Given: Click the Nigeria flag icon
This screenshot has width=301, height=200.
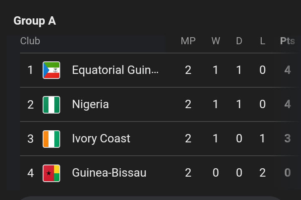Looking at the screenshot, I should (x=51, y=104).
